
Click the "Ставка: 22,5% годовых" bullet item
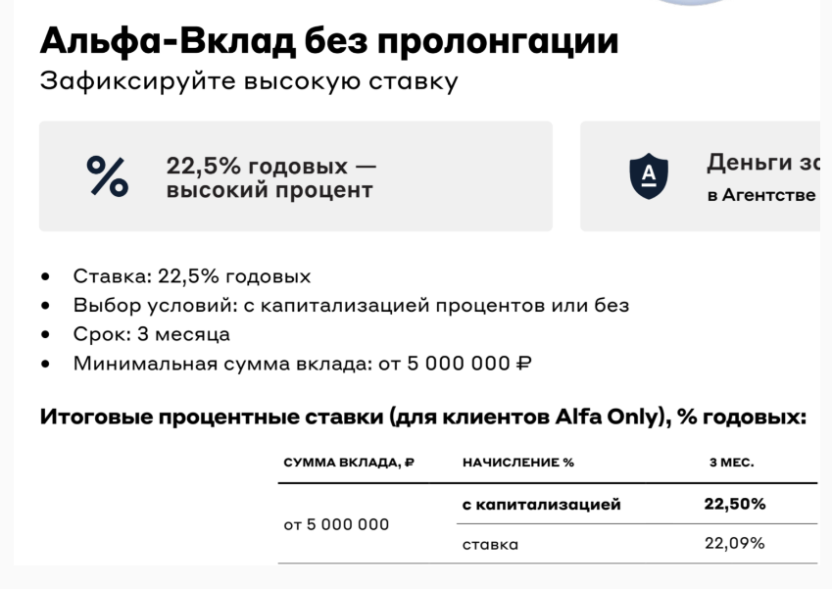[x=192, y=276]
